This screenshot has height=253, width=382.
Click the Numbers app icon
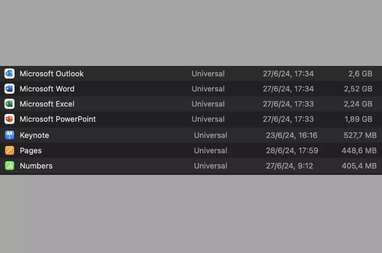click(x=10, y=166)
